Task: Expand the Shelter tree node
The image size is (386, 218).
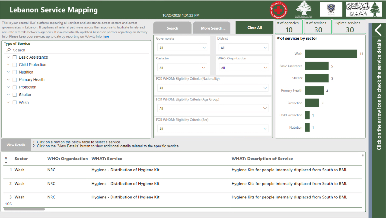Action: [x=8, y=95]
